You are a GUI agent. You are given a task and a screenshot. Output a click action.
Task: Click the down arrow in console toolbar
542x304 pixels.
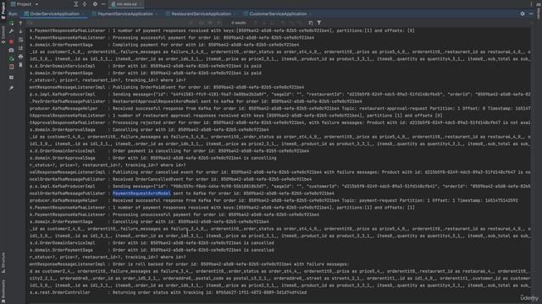click(20, 31)
